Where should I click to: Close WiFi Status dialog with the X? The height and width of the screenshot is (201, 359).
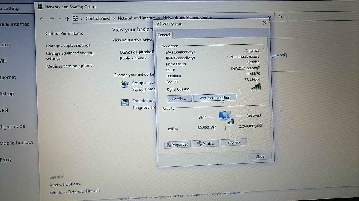tap(264, 23)
